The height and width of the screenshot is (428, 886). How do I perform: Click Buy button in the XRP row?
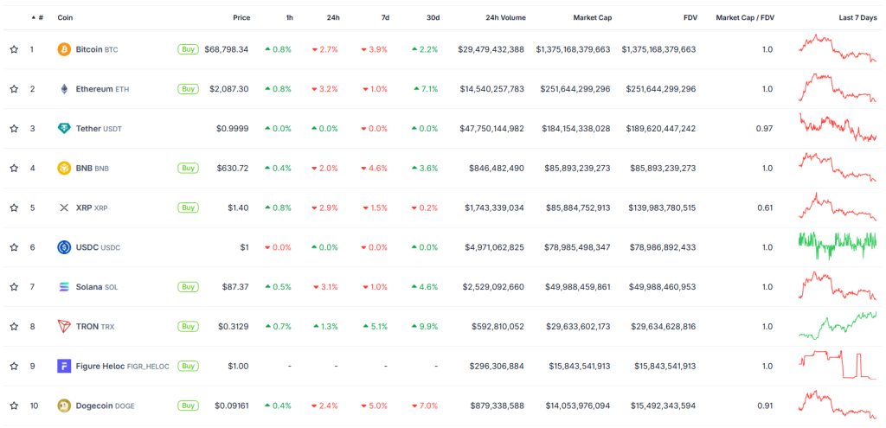pyautogui.click(x=188, y=208)
